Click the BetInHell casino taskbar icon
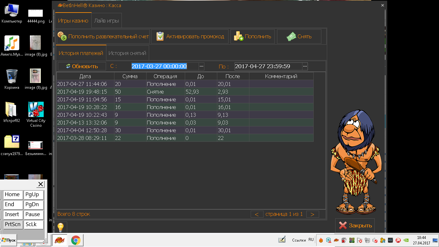Image resolution: width=439 pixels, height=247 pixels. 59,240
